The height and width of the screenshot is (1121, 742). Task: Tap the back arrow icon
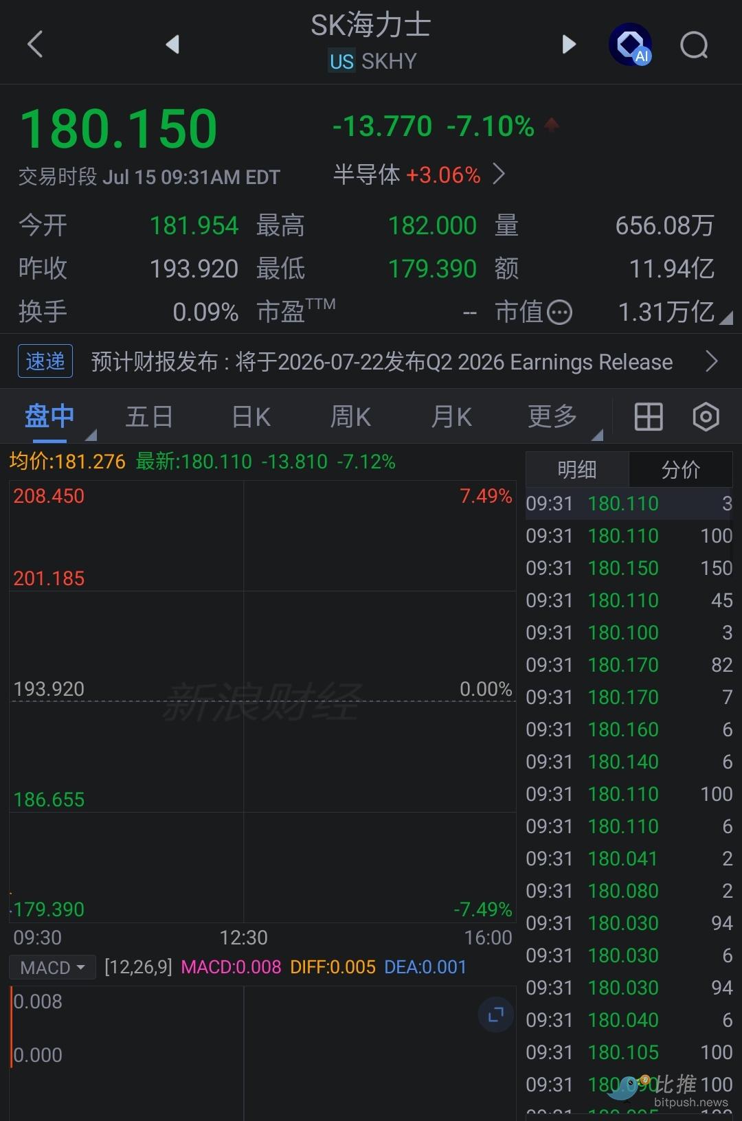tap(35, 45)
